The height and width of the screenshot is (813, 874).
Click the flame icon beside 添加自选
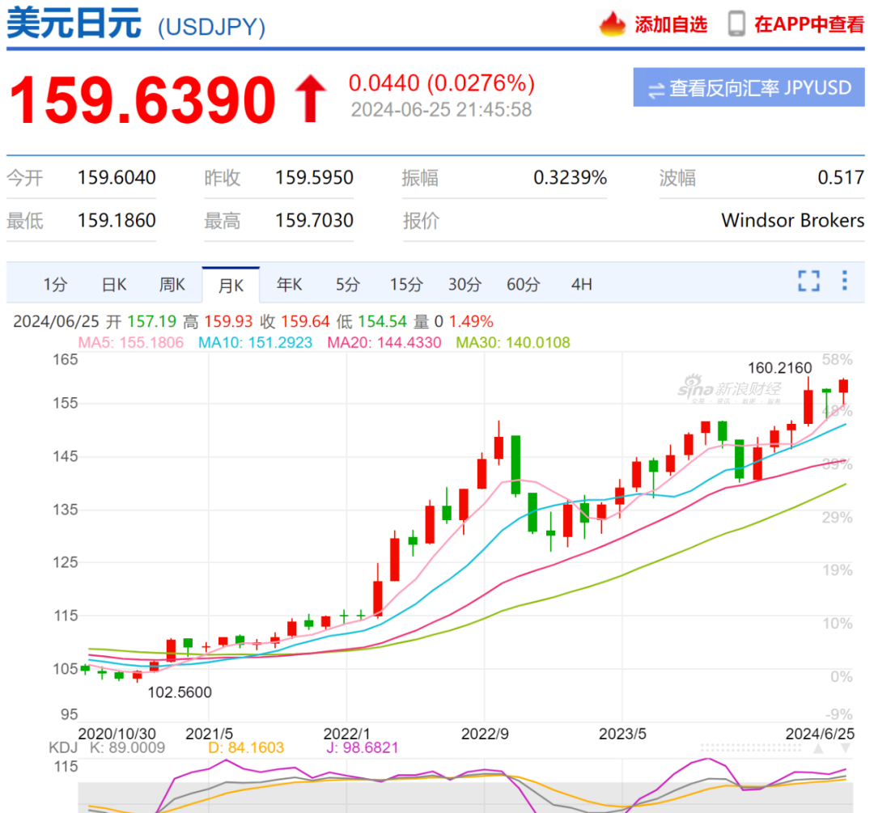click(x=613, y=24)
